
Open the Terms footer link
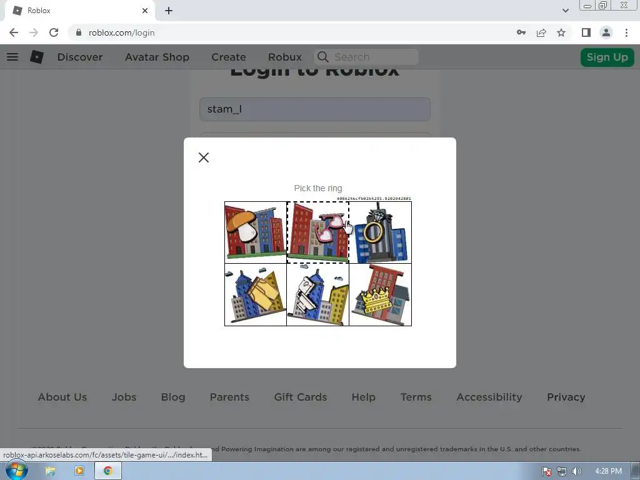coord(416,397)
